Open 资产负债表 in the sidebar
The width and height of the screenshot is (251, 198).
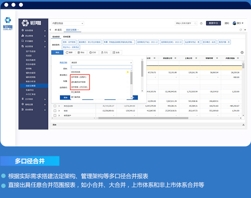31,52
